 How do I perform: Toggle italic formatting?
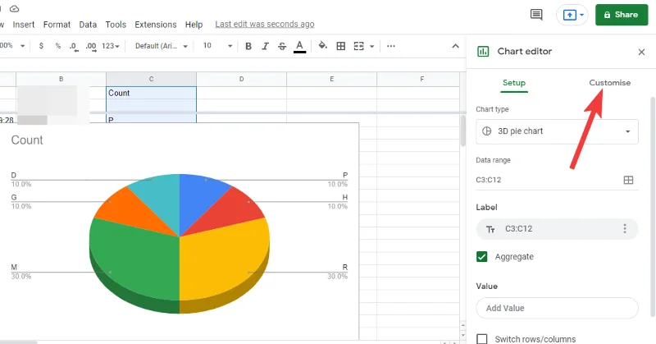tap(265, 46)
